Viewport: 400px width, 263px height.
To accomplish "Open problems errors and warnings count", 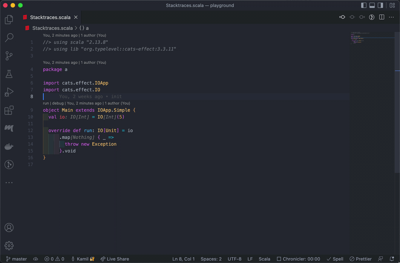I will point(54,259).
